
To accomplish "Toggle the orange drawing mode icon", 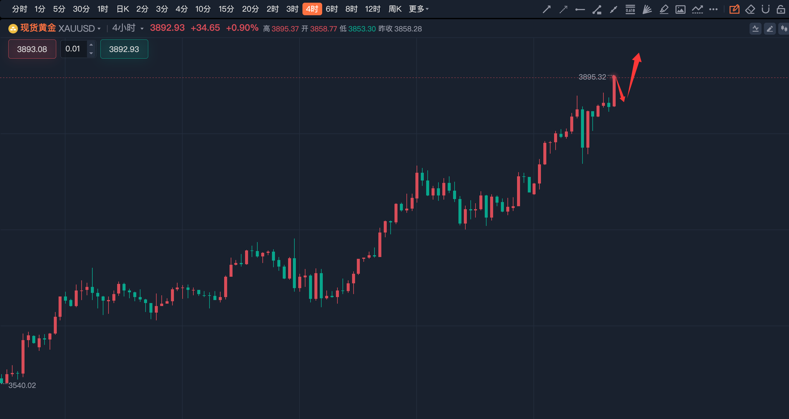I will pos(734,10).
